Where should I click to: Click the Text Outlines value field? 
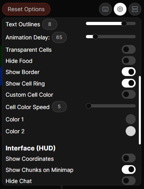pos(50,24)
